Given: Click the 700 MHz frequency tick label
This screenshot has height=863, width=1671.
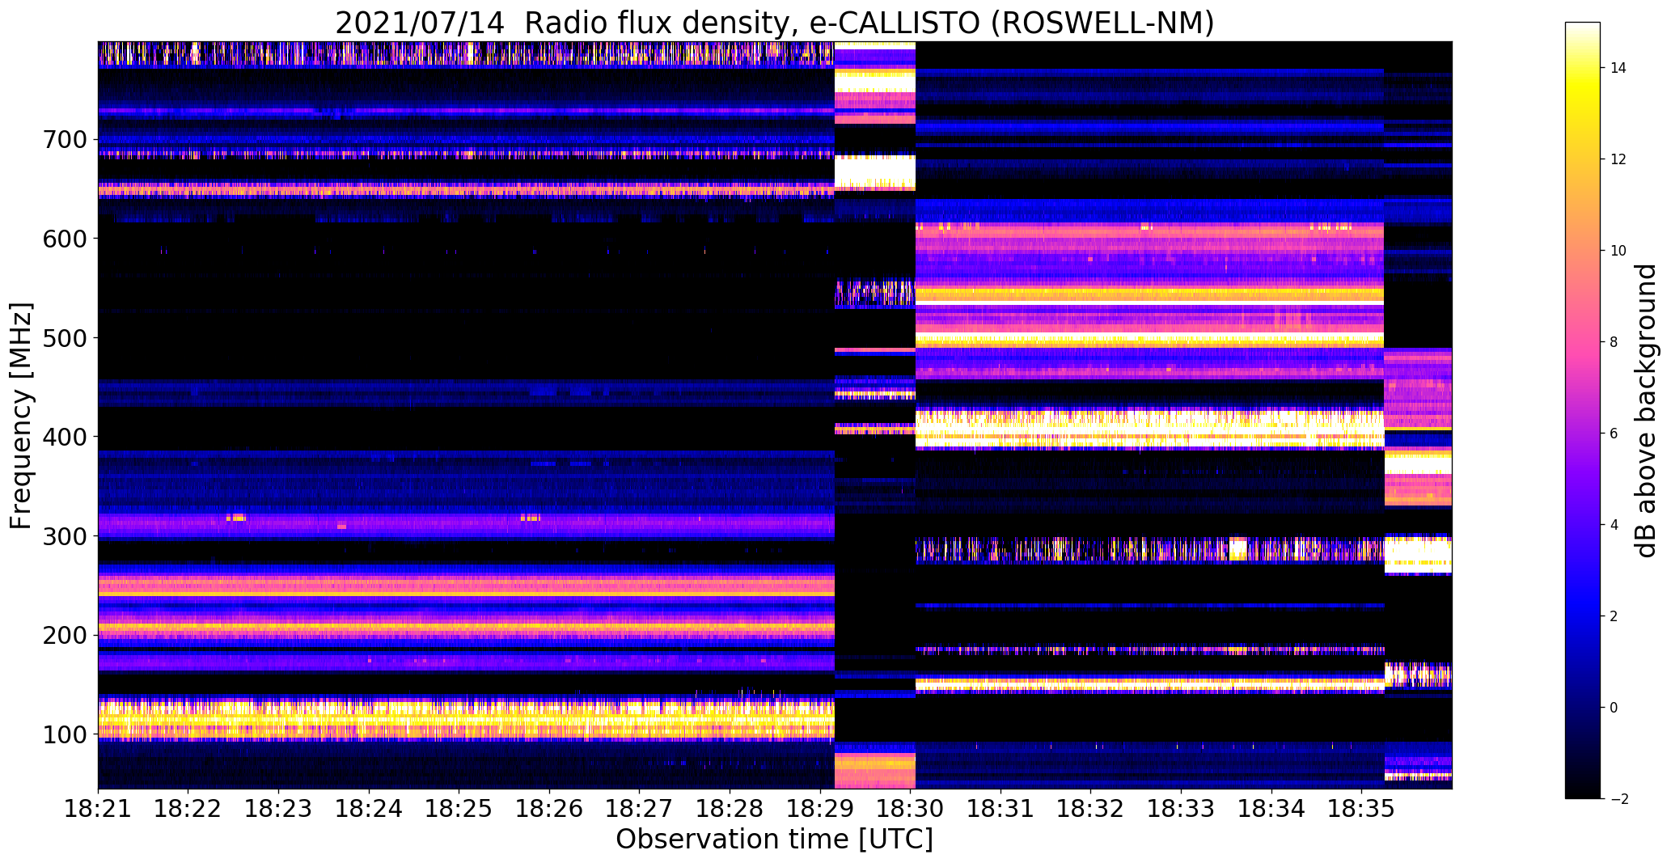Looking at the screenshot, I should pyautogui.click(x=63, y=140).
